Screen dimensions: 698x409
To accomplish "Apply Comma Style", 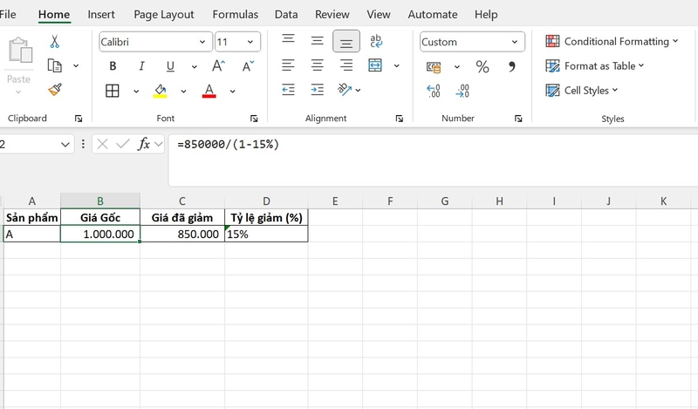I will coord(511,67).
